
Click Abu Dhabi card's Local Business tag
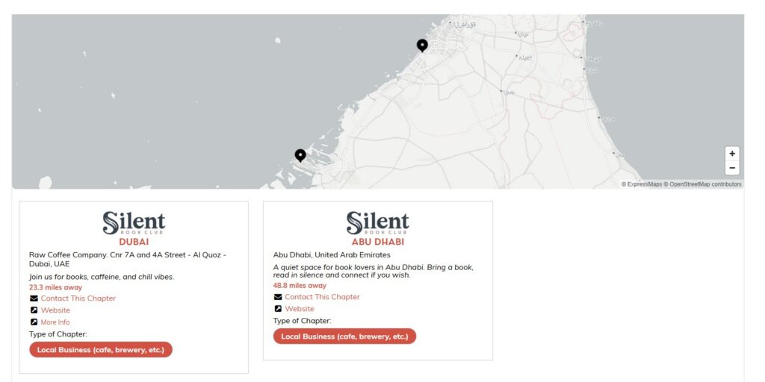pyautogui.click(x=344, y=336)
